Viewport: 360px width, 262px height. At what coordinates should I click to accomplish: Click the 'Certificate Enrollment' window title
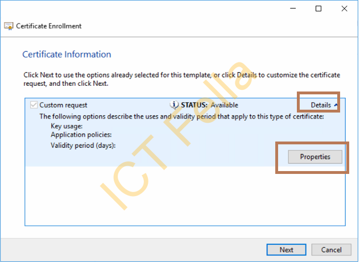(x=49, y=26)
